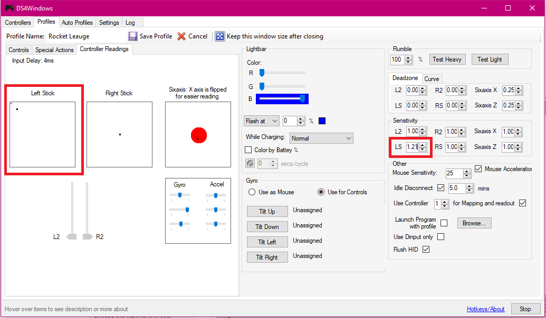Click the flash color blue square

322,121
